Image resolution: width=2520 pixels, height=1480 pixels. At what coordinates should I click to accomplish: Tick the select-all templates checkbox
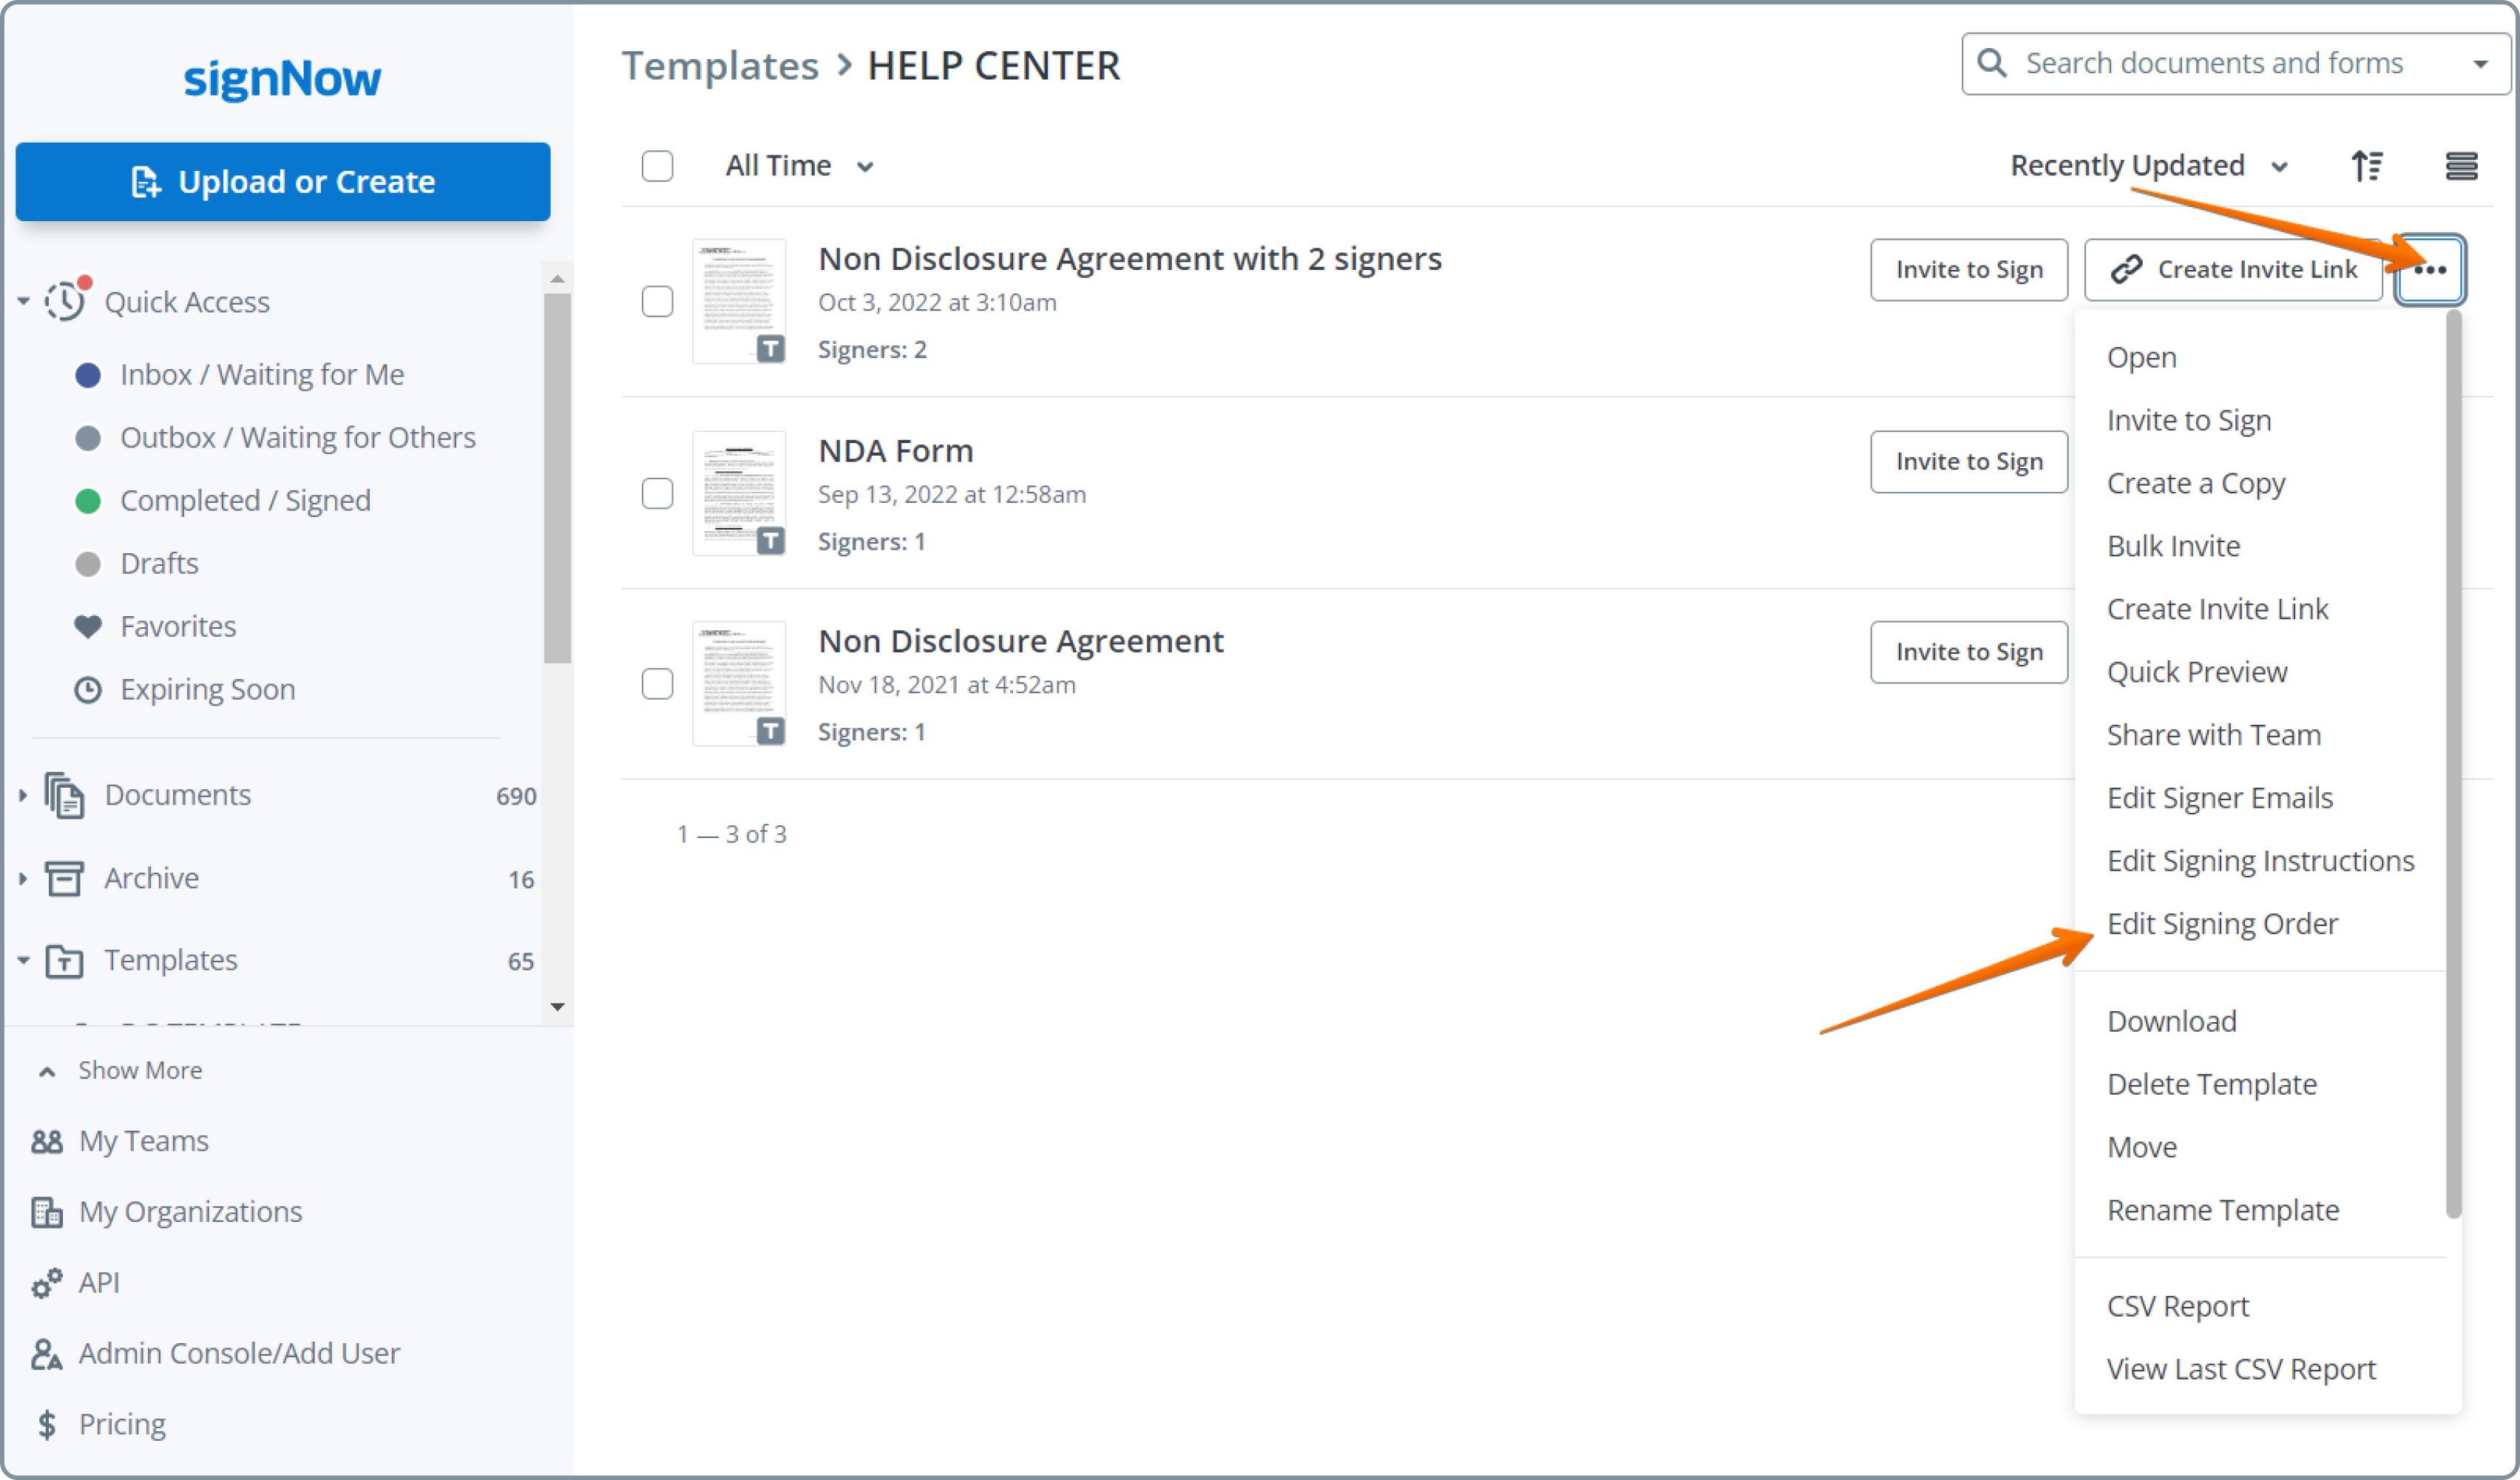click(x=657, y=165)
